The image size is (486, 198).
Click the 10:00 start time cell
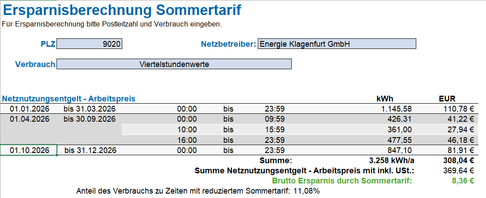pos(187,129)
